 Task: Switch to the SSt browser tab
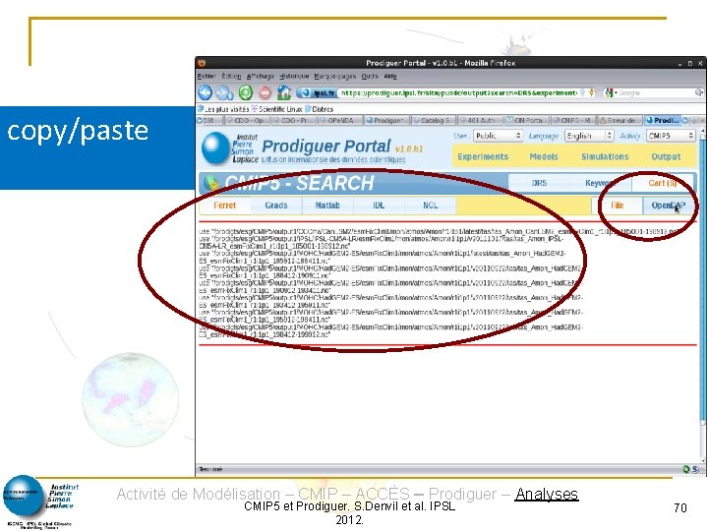(209, 121)
